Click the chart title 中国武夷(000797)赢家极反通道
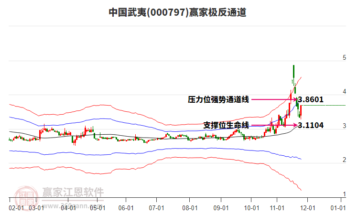 coord(177,12)
